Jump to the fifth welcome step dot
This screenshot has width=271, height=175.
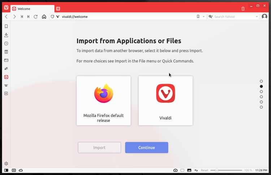[x=261, y=102]
